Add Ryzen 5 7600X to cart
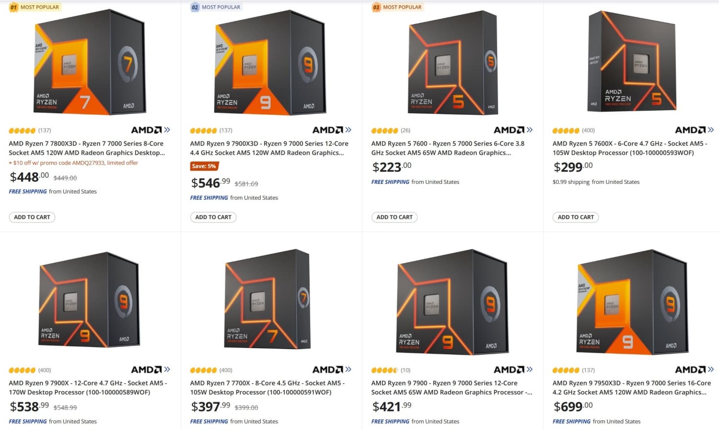719x430 pixels. pyautogui.click(x=576, y=217)
